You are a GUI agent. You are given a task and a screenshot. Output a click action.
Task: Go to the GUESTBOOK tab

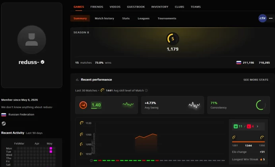136,7
